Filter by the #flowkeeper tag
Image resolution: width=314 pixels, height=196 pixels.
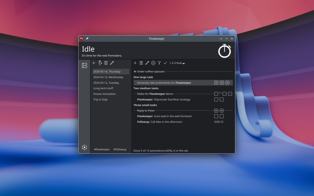[102, 149]
